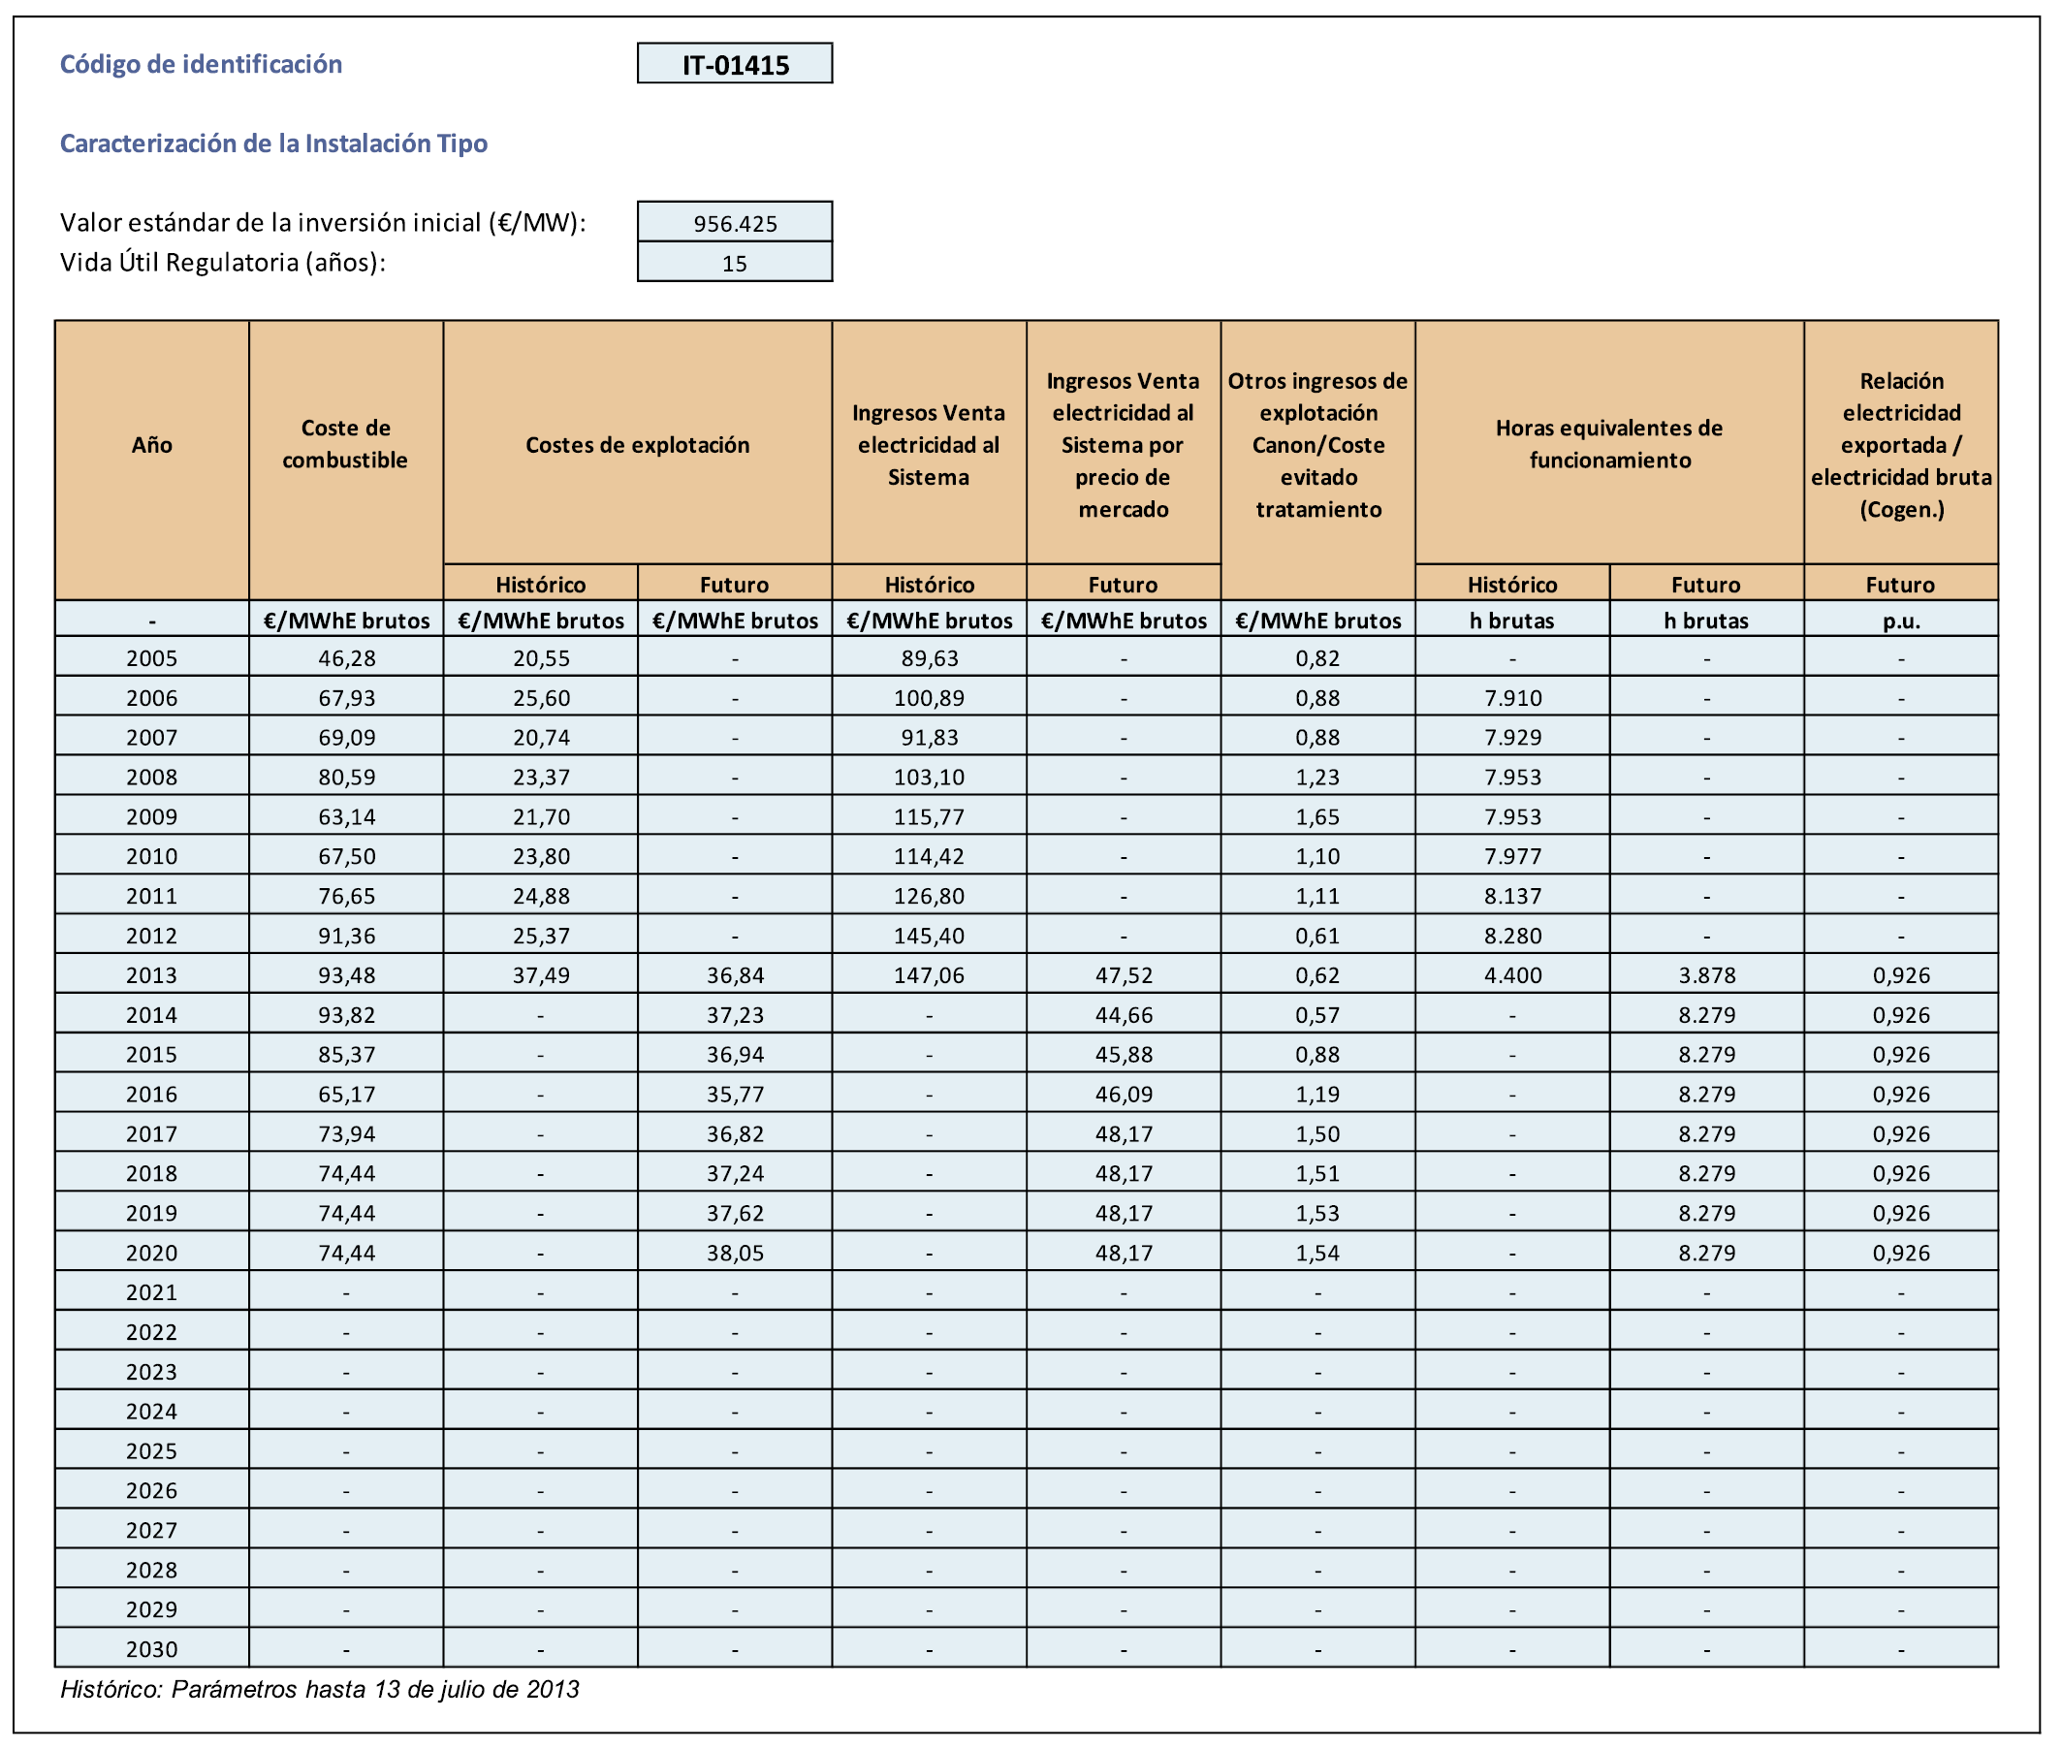Select operating cost cell 20,55
The width and height of the screenshot is (2061, 1750).
pyautogui.click(x=541, y=657)
